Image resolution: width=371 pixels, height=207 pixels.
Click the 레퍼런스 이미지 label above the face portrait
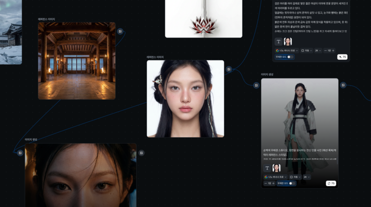[155, 57]
